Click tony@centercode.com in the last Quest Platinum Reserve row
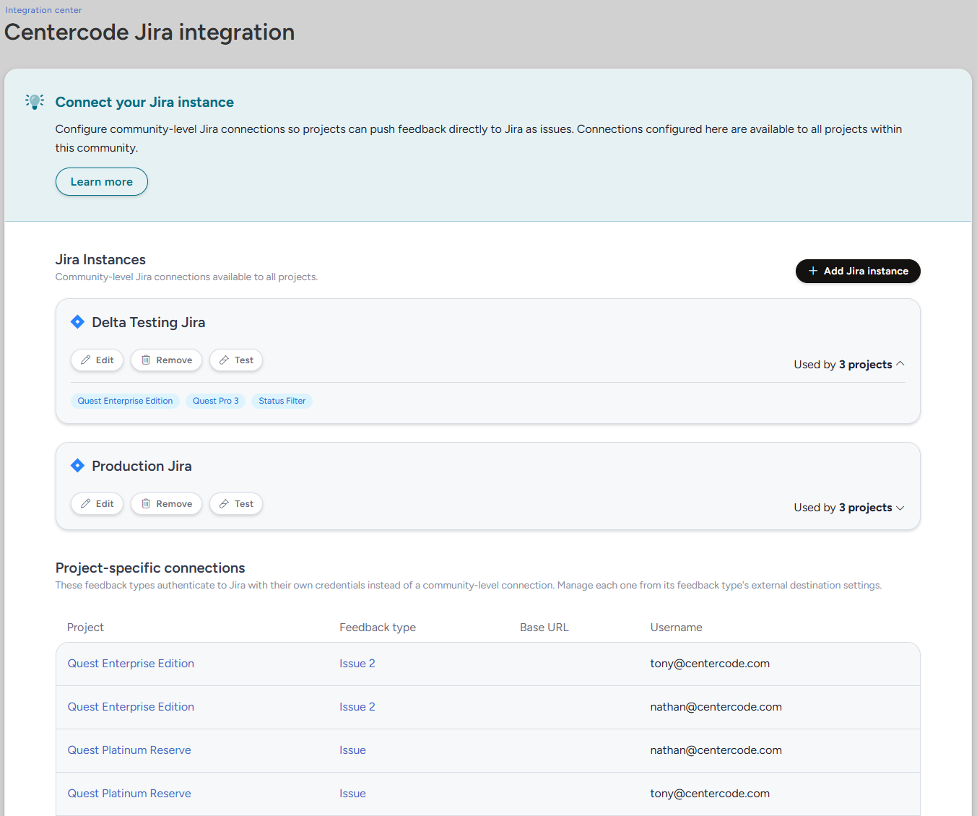 [710, 794]
